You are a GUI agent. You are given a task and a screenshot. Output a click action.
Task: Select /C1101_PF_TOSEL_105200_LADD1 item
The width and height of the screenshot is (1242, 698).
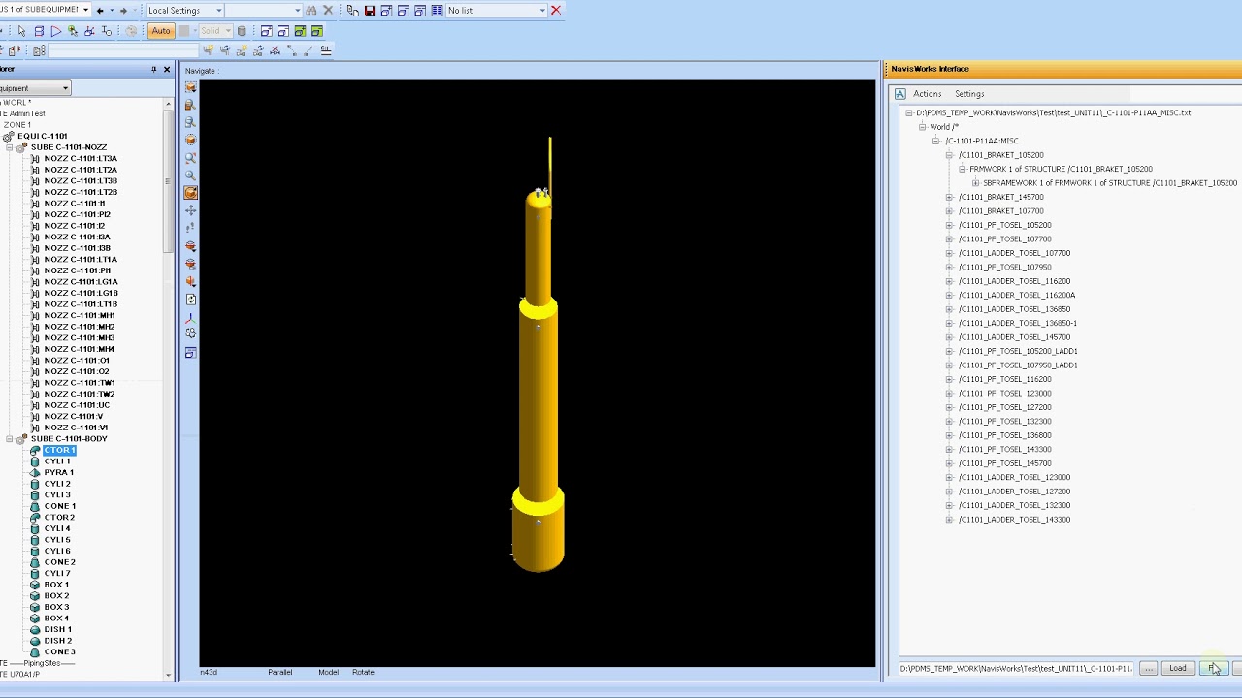pos(1018,351)
